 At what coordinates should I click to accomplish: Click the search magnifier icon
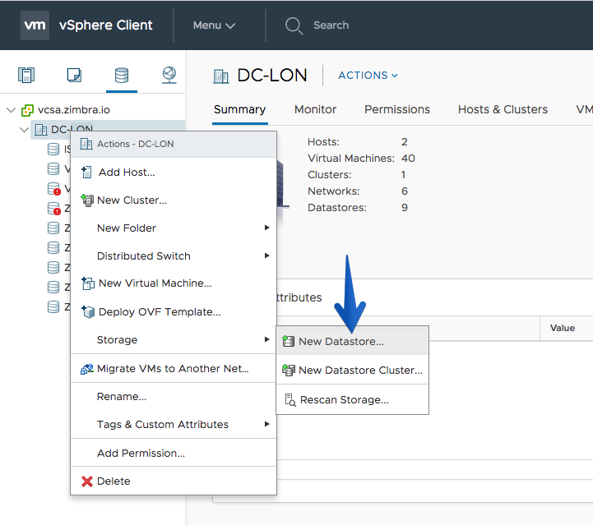[x=294, y=25]
